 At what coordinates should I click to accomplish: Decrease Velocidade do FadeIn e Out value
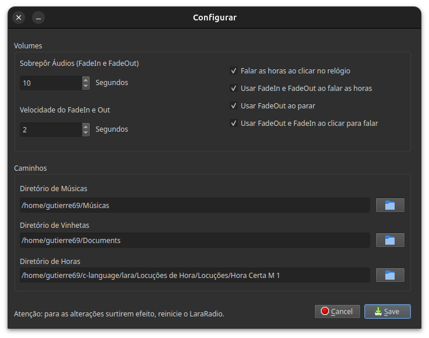pos(86,133)
